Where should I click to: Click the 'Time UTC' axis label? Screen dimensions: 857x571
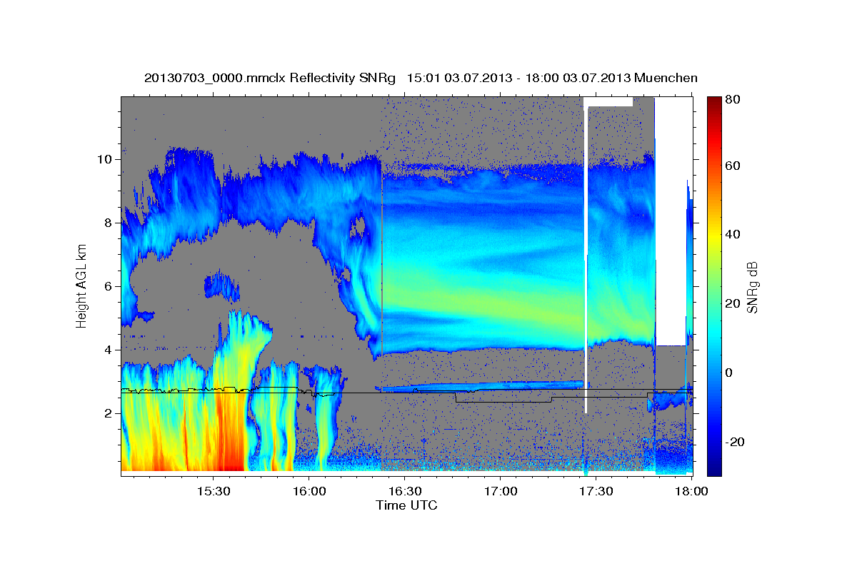click(406, 505)
